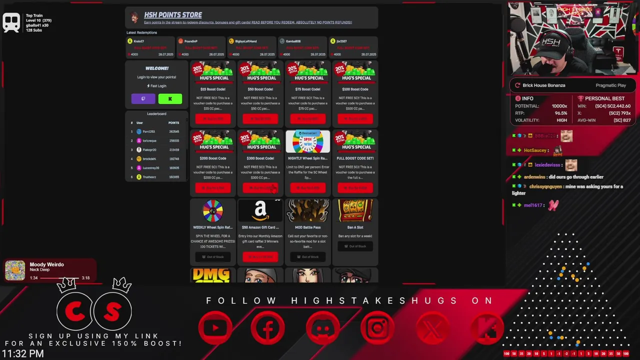640x360 pixels.
Task: Click BigbysLeftHand's avatar in redemptions
Action: [x=231, y=41]
